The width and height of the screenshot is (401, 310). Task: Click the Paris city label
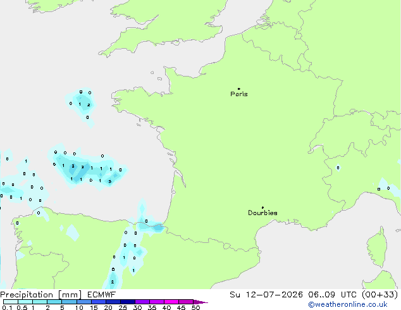[239, 94]
